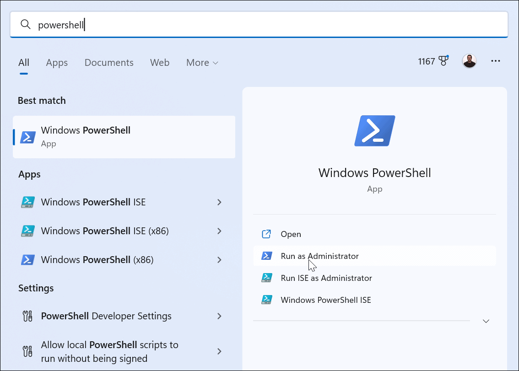Viewport: 519px width, 371px height.
Task: Open the Microsoft Rewards points icon
Action: pyautogui.click(x=443, y=60)
